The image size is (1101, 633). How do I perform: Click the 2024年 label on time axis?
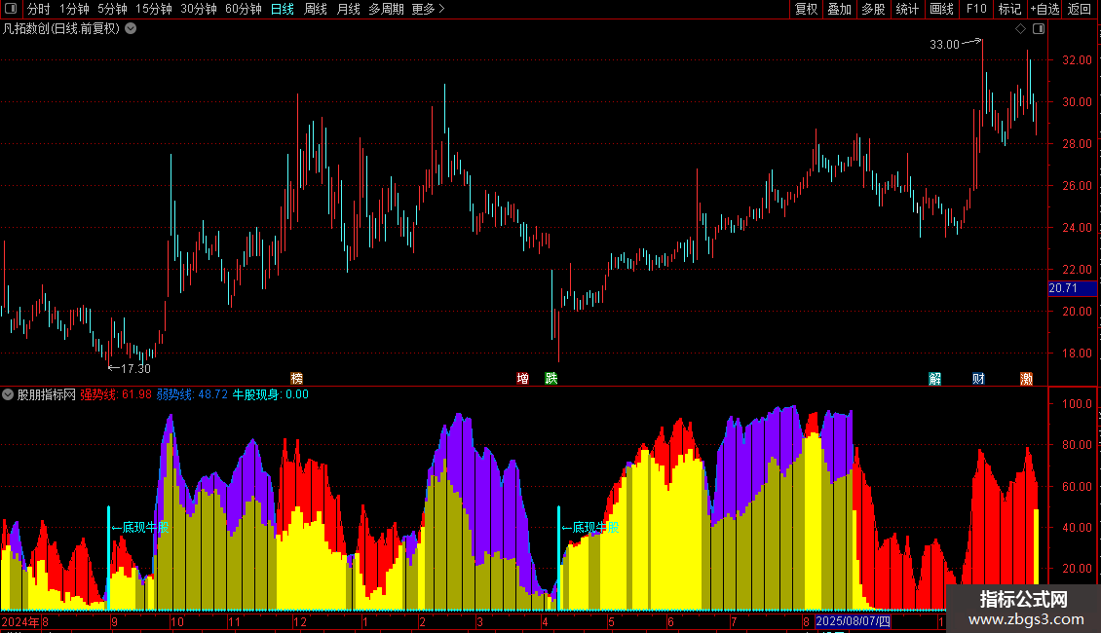tap(20, 621)
